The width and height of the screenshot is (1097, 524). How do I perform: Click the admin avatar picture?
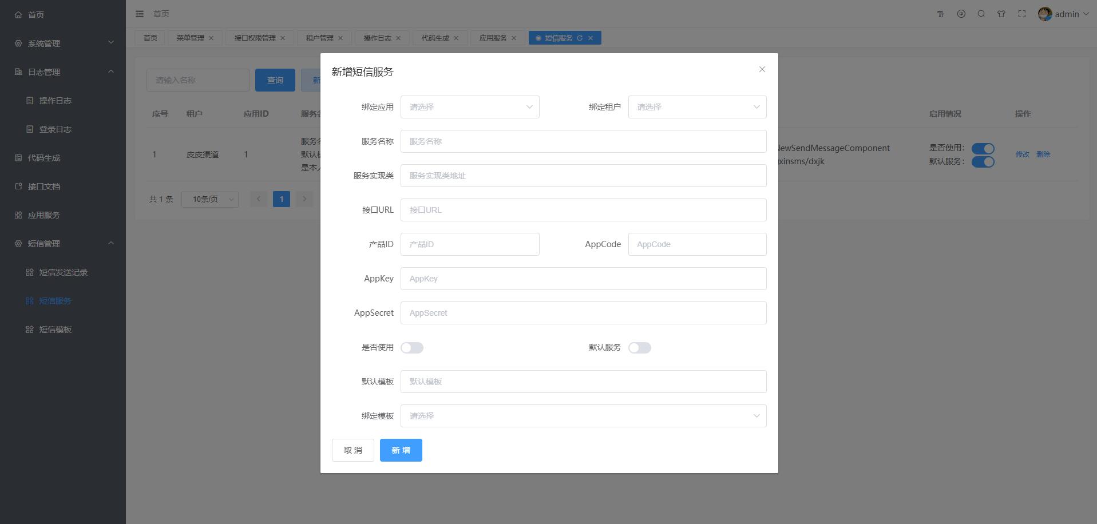coord(1045,14)
